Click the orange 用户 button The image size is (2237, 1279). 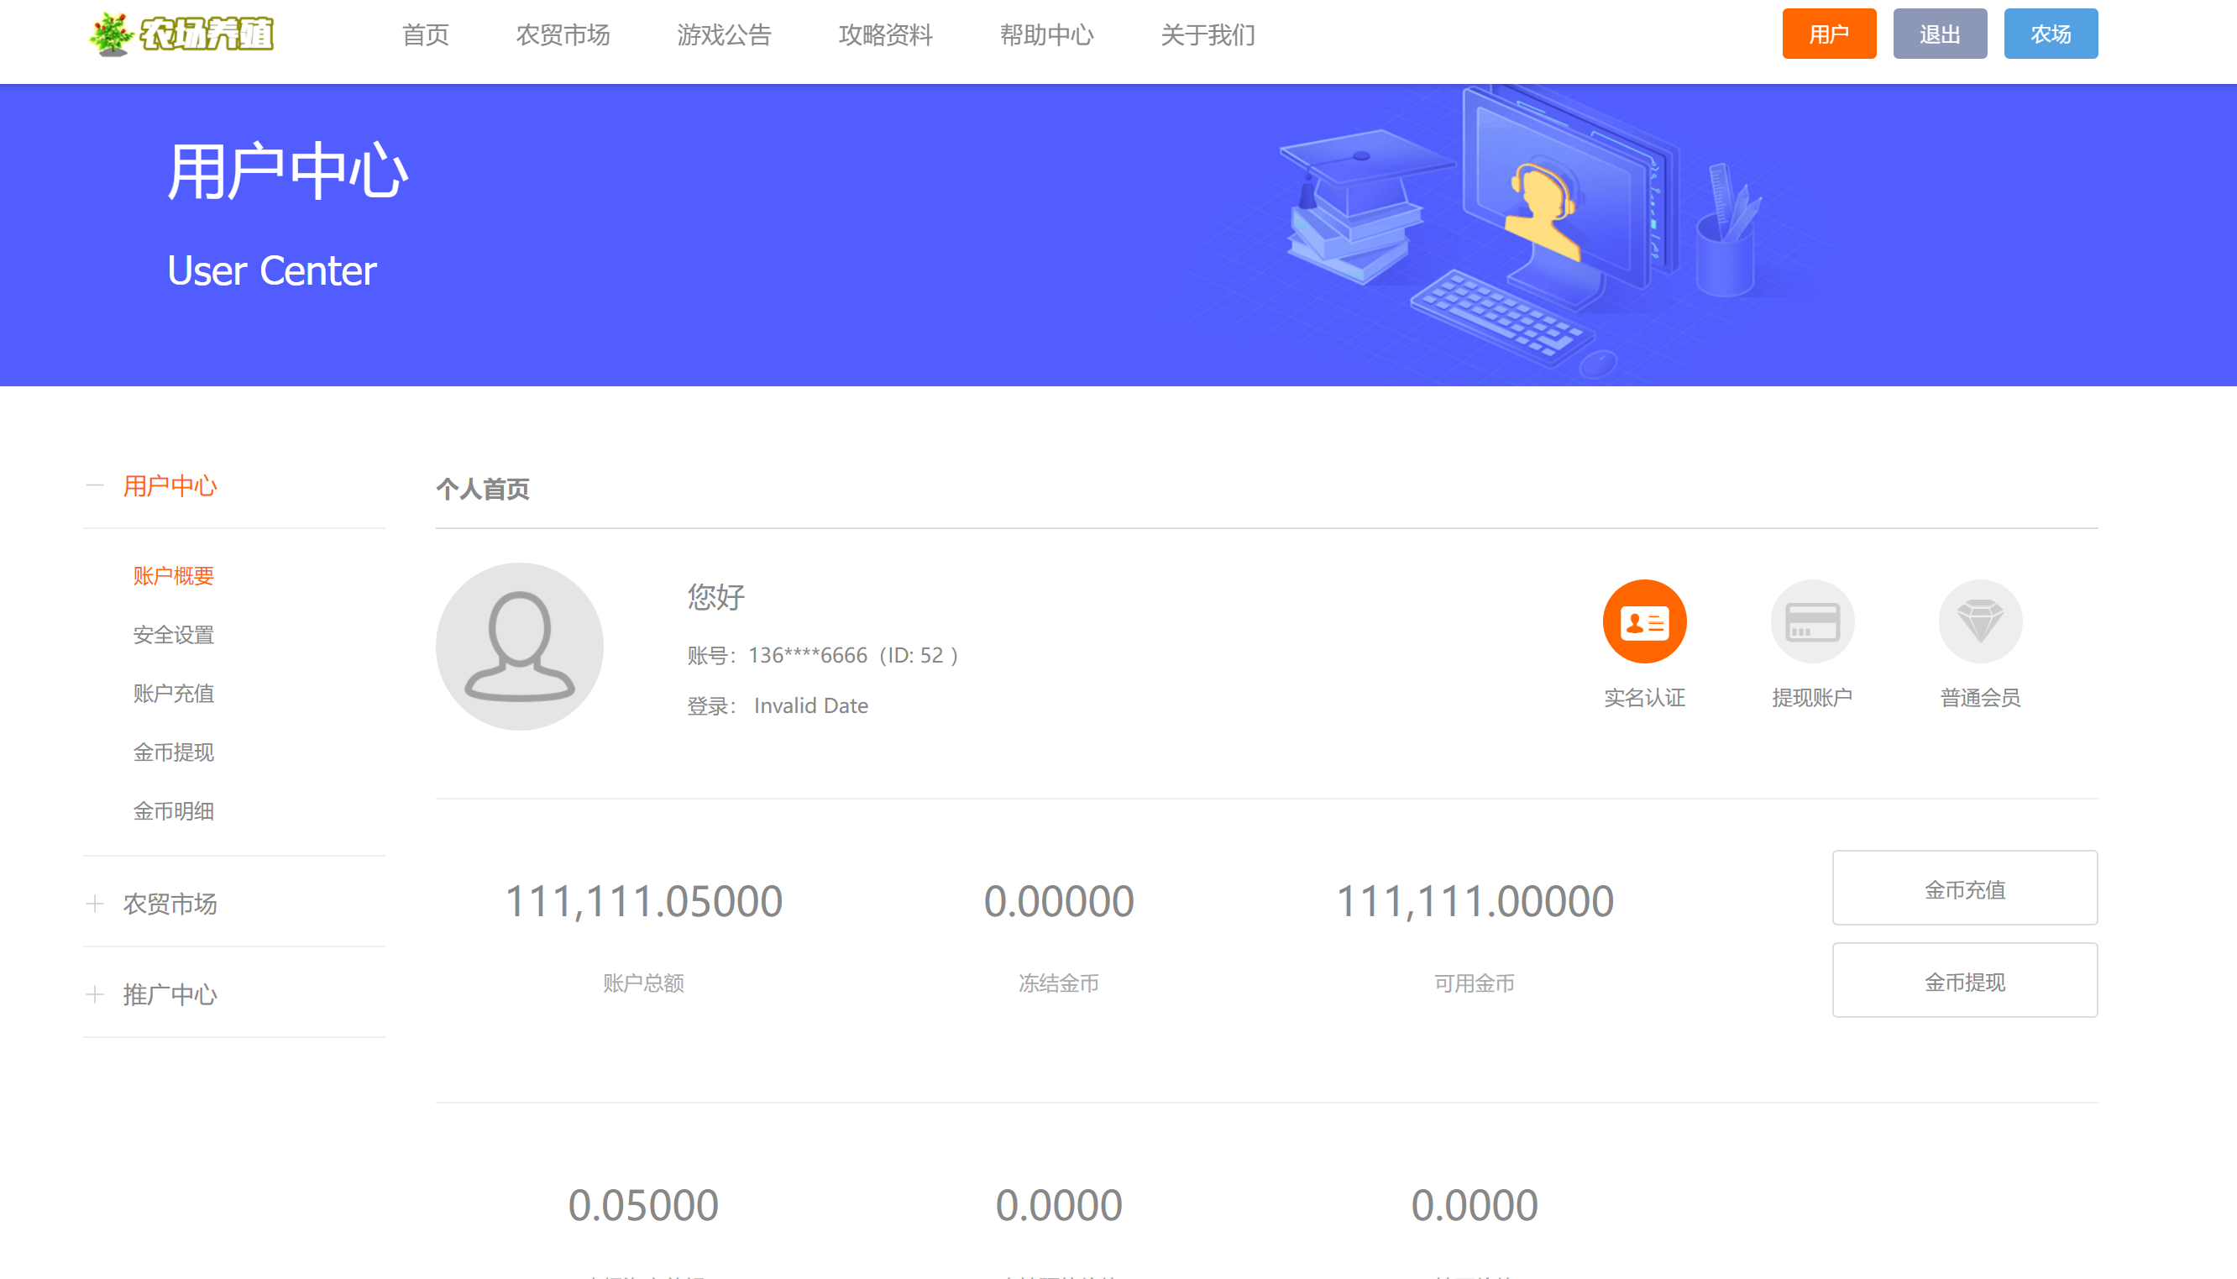pos(1829,34)
